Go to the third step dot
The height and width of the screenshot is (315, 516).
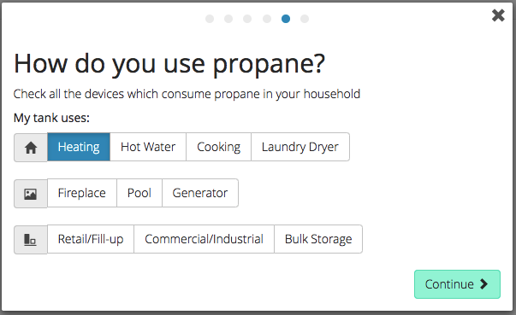click(247, 19)
